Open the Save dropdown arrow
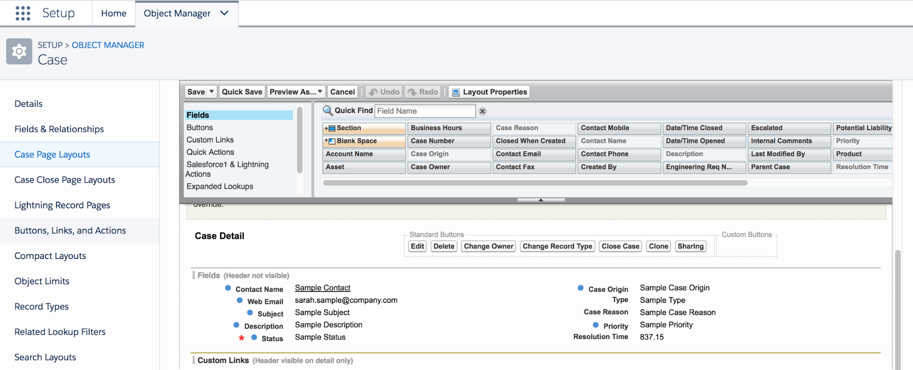 coord(211,92)
